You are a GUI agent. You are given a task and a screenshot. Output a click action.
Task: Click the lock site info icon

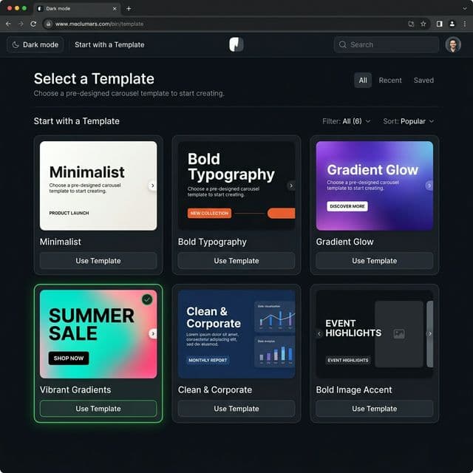48,24
